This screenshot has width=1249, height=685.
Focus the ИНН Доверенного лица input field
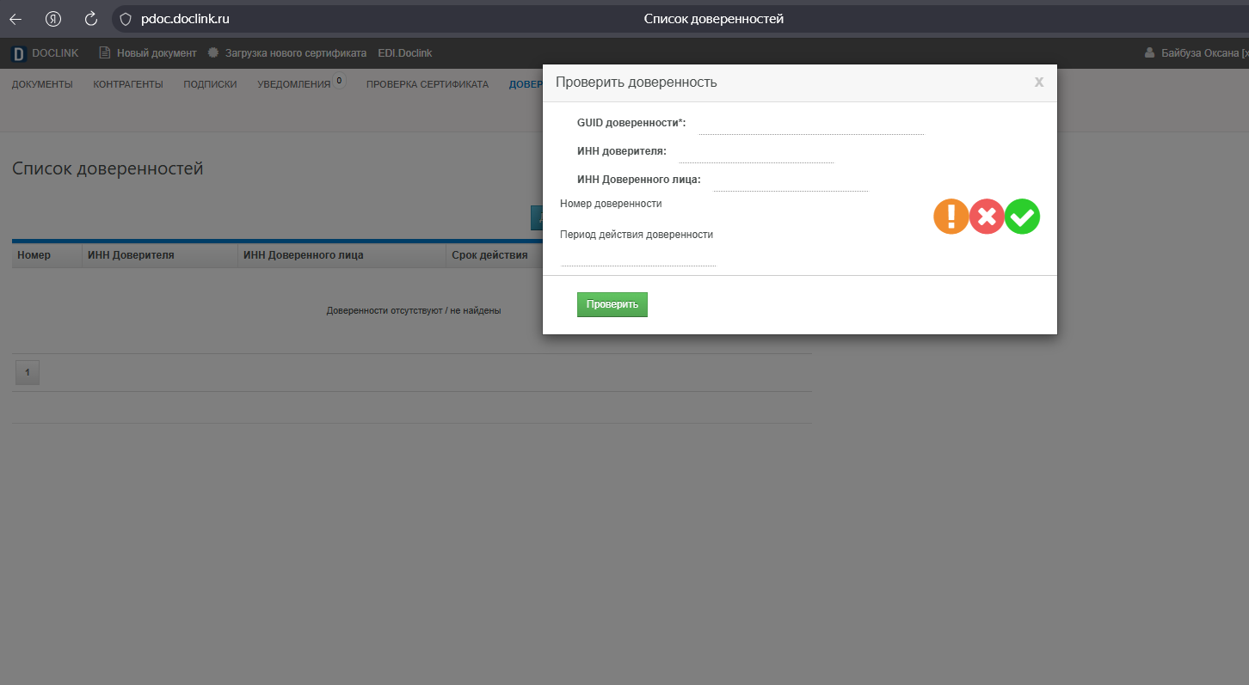[x=791, y=181]
